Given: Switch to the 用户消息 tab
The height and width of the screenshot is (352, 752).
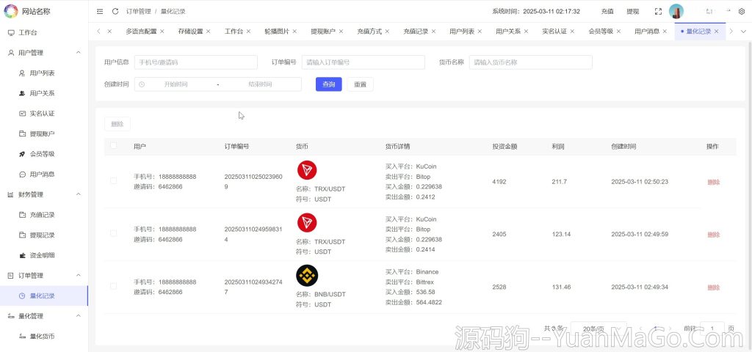Looking at the screenshot, I should pyautogui.click(x=647, y=31).
